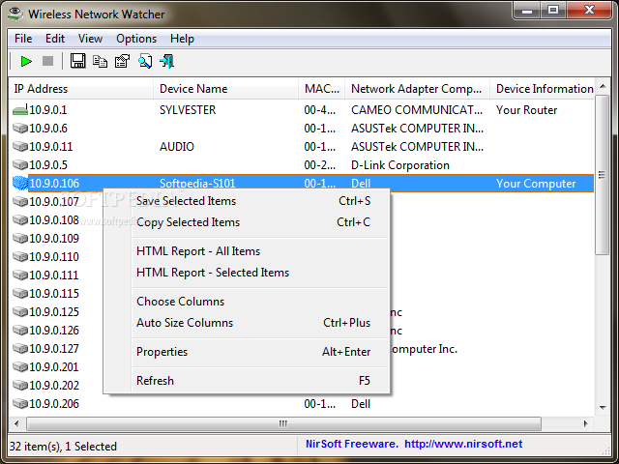
Task: Choose Save Selected Items from context menu
Action: [x=186, y=201]
